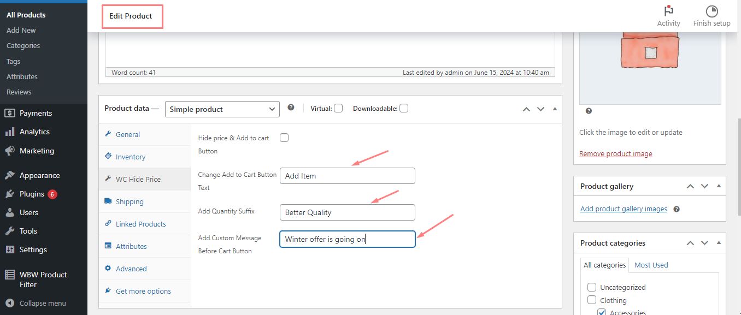The width and height of the screenshot is (741, 315).
Task: Switch to the Inventory tab
Action: coord(130,157)
